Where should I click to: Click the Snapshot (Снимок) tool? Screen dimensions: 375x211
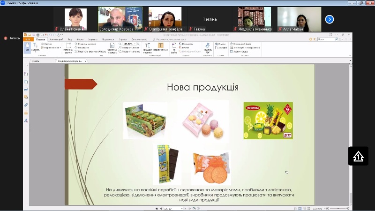[46, 44]
